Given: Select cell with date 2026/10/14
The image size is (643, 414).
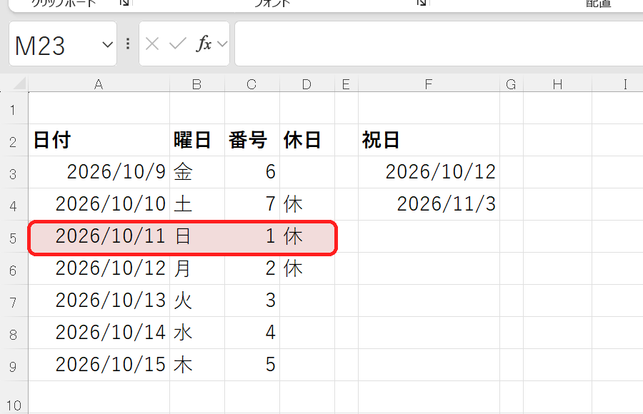Looking at the screenshot, I should (x=99, y=333).
